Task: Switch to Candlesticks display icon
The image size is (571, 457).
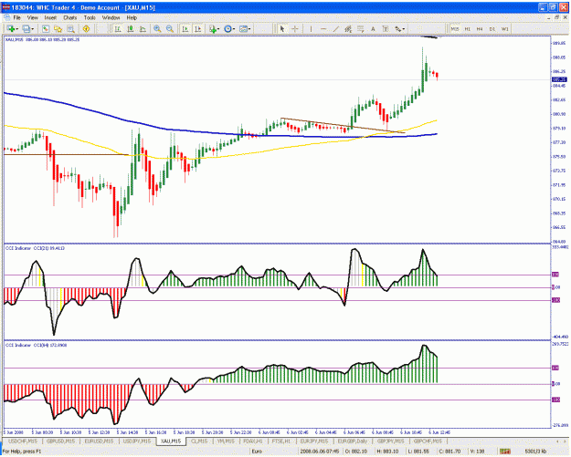Action: (x=131, y=28)
